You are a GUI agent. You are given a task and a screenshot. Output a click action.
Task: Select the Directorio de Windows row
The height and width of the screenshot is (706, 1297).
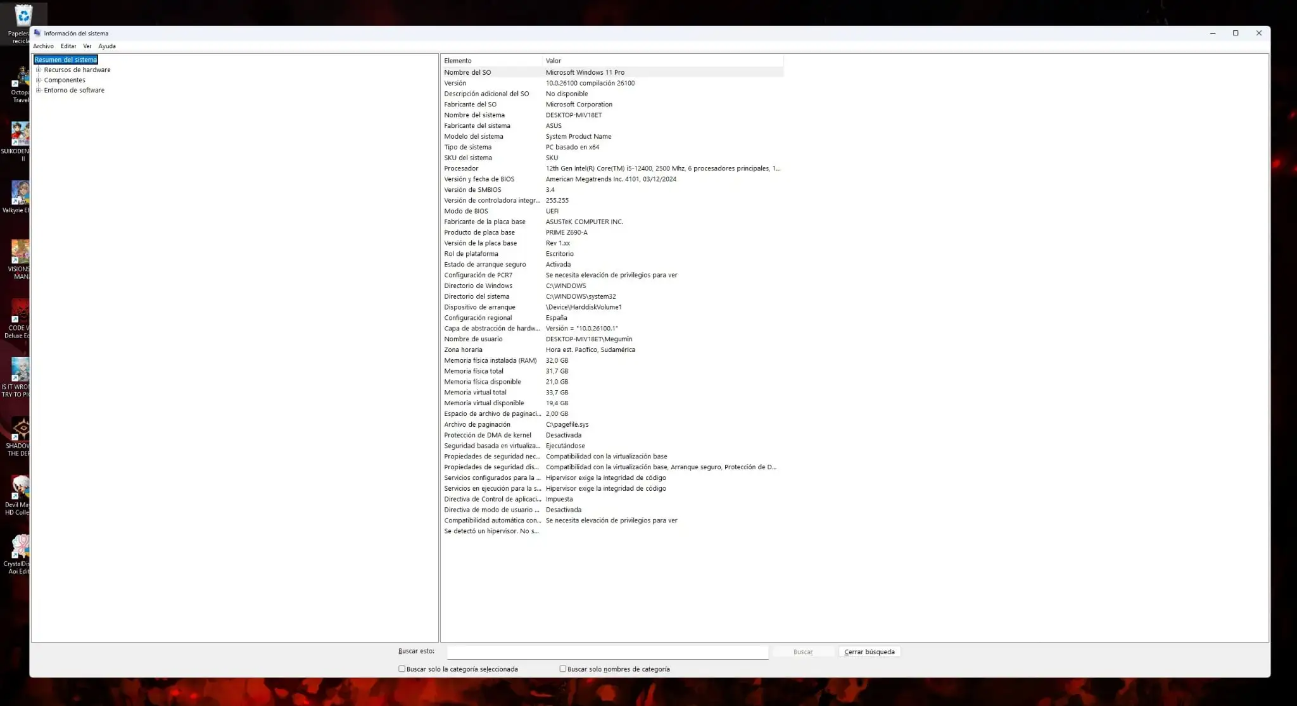pyautogui.click(x=612, y=286)
